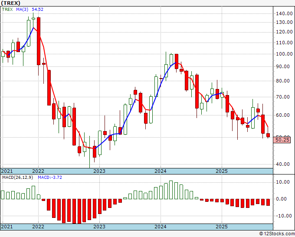Click the TREX legend label
Screen dimensions: 295x237
tap(7, 10)
